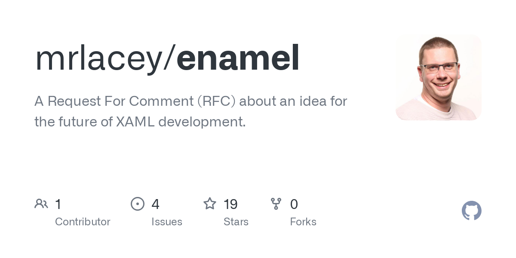Viewport: 516px width, 258px height.
Task: Open the Issues label
Action: pyautogui.click(x=167, y=222)
